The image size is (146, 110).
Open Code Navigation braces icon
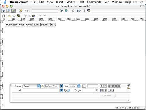click(x=84, y=11)
